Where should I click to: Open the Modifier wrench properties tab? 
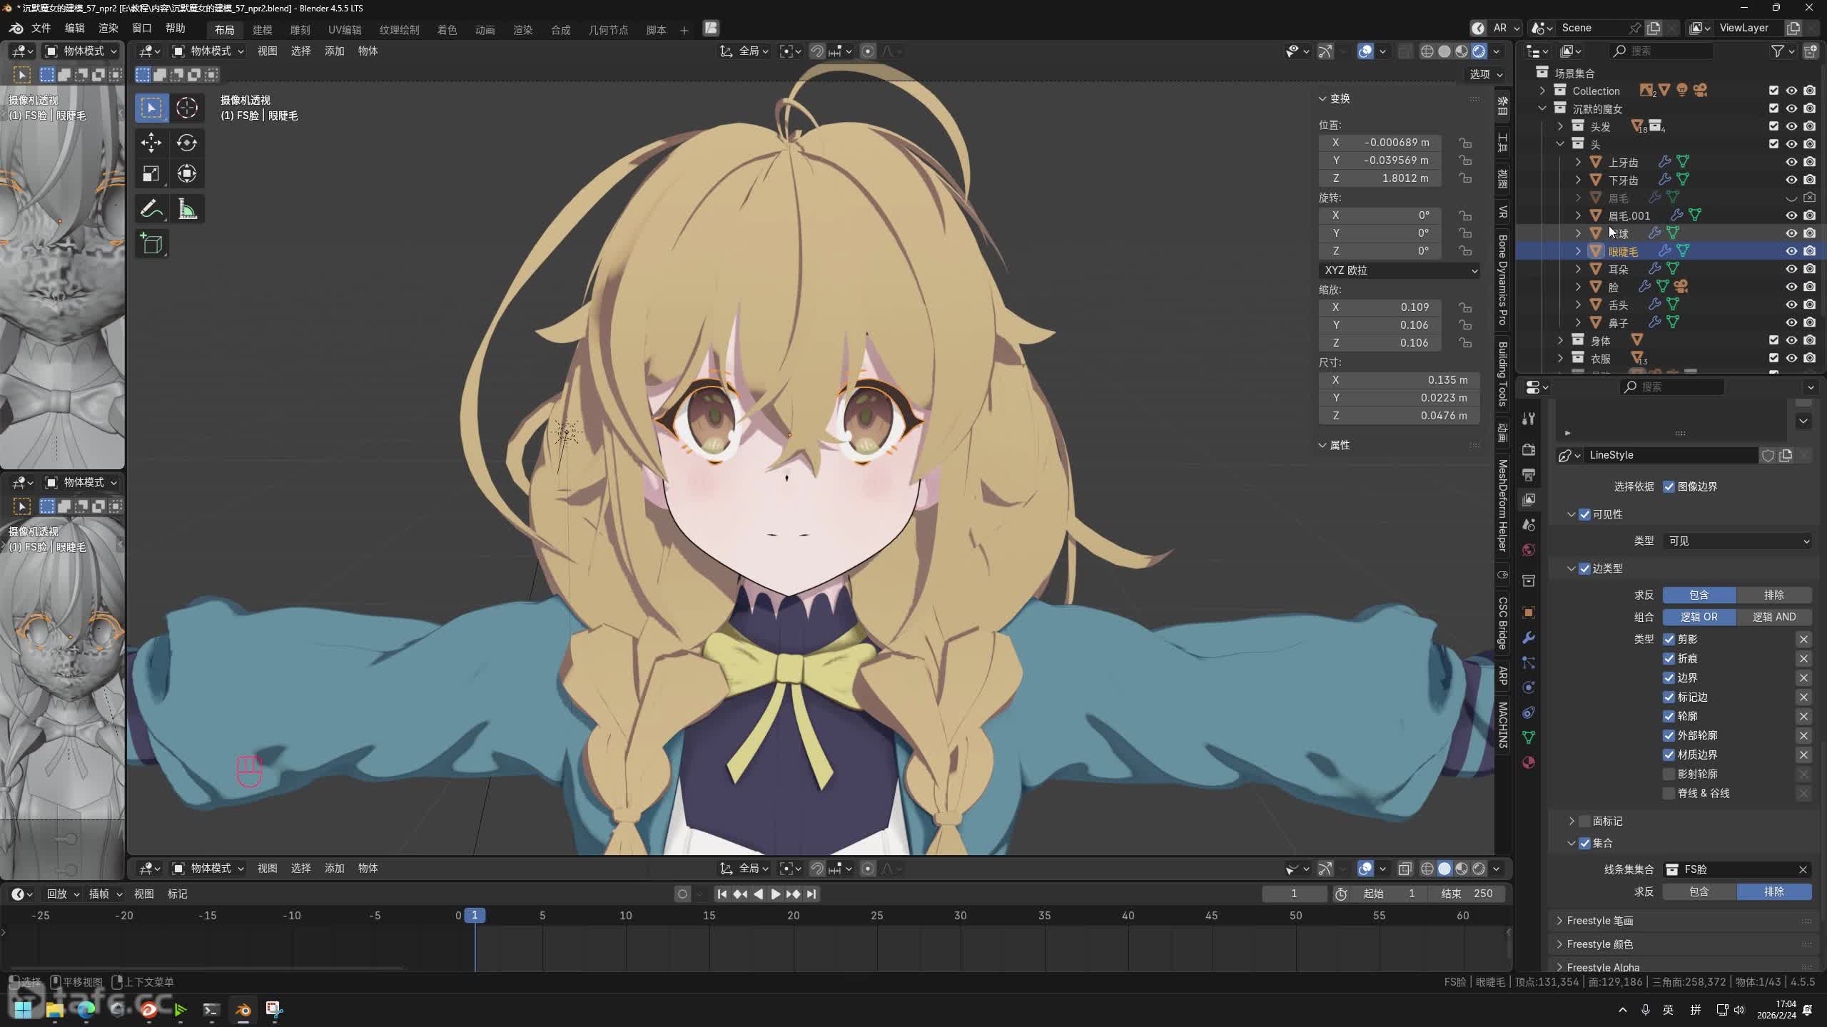1528,638
